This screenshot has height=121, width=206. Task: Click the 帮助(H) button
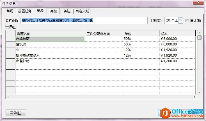coord(16,113)
